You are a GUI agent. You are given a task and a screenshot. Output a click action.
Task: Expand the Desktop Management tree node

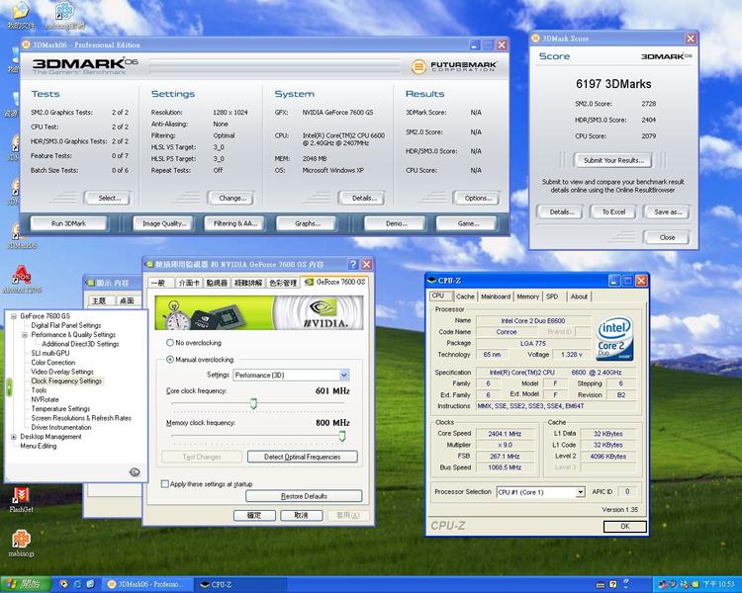(14, 437)
